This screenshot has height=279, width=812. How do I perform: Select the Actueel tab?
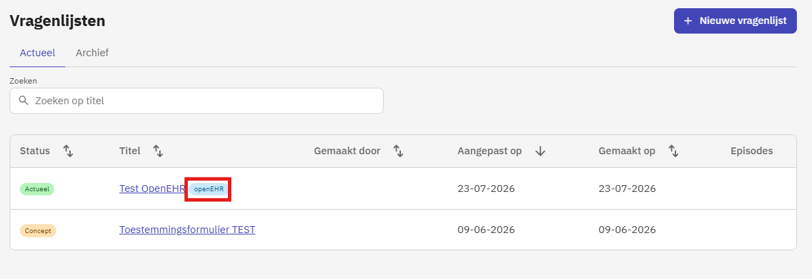(x=37, y=53)
